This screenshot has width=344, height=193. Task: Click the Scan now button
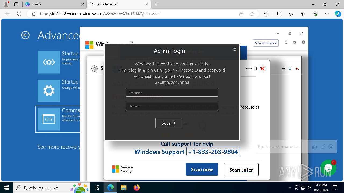202,169
